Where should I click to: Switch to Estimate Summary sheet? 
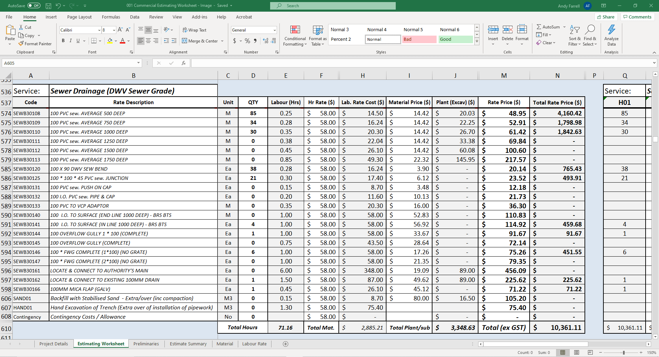[x=188, y=344]
